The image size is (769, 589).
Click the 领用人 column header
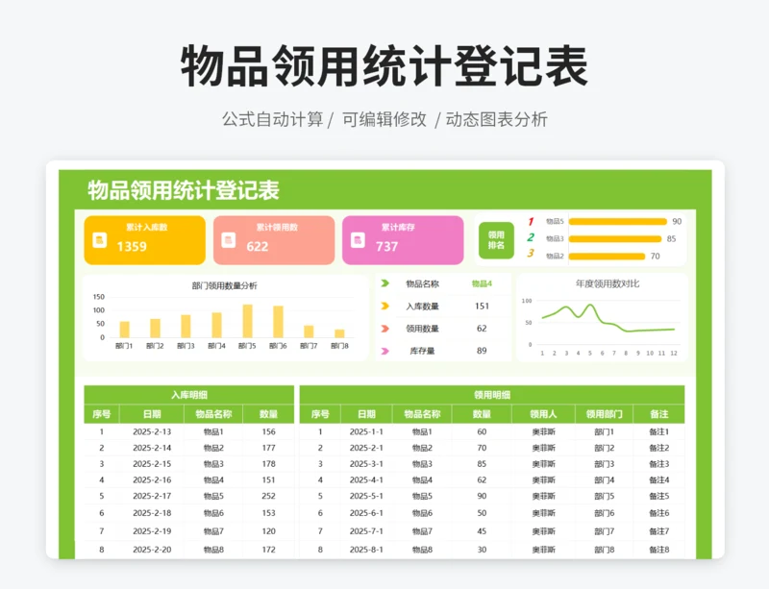[x=543, y=414]
